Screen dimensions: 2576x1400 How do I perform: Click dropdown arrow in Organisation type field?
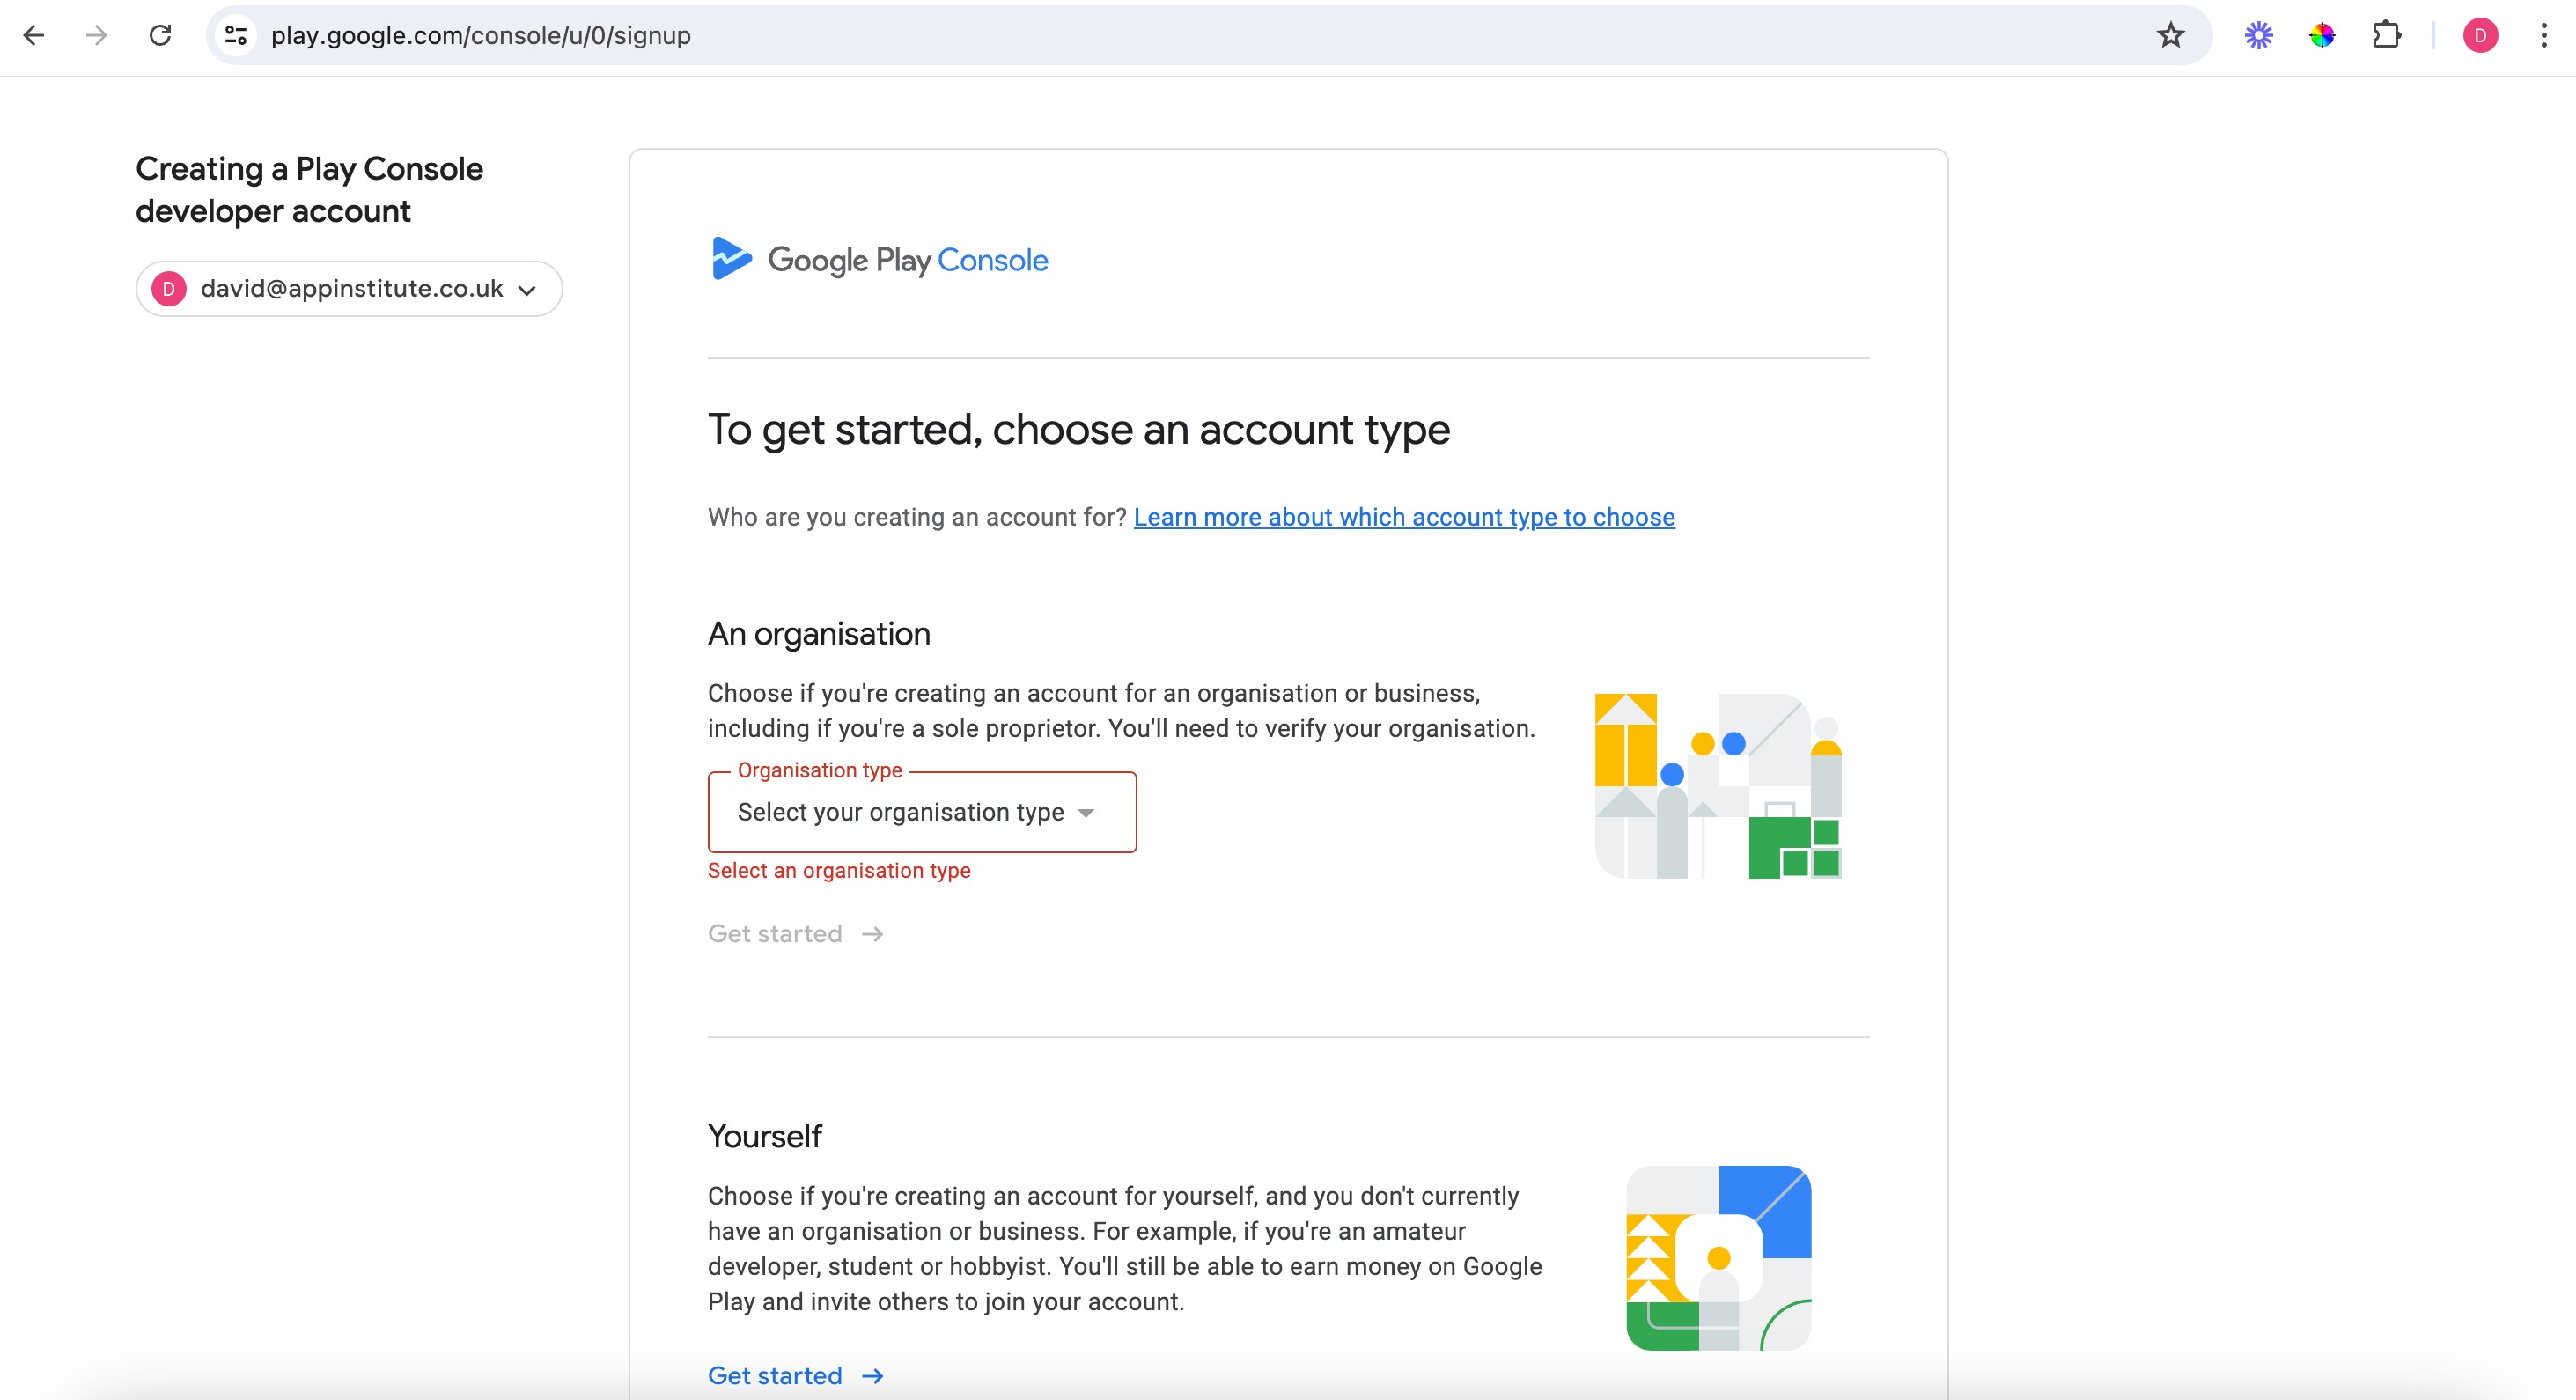pos(1086,813)
